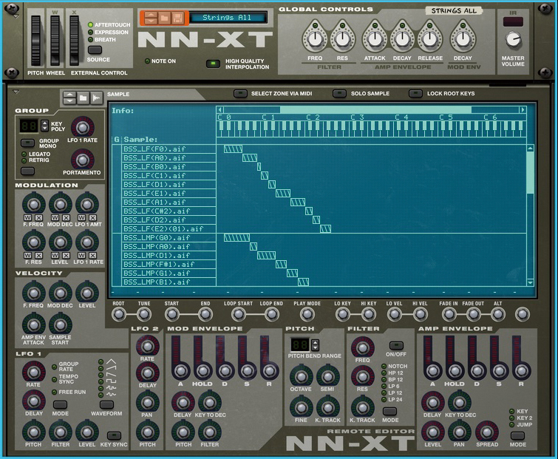Screen dimensions: 558x459
Task: Adjust Pitch Bend Range stepper arrows
Action: (x=315, y=344)
